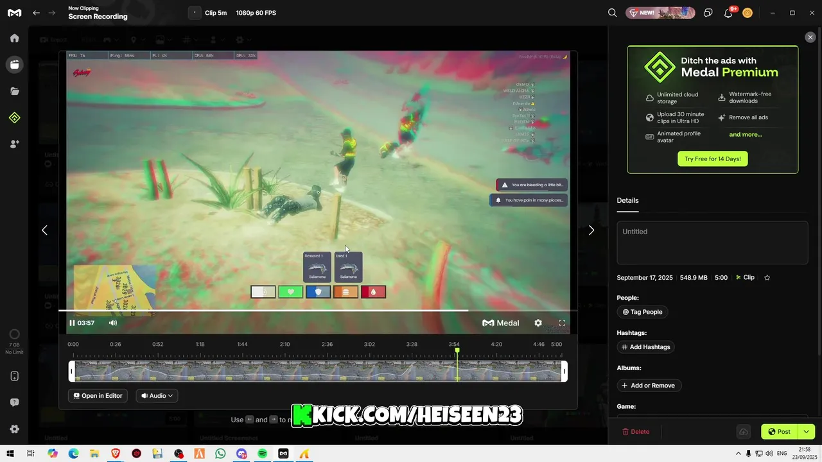
Task: Open the chat messages icon in the top bar
Action: pyautogui.click(x=708, y=13)
